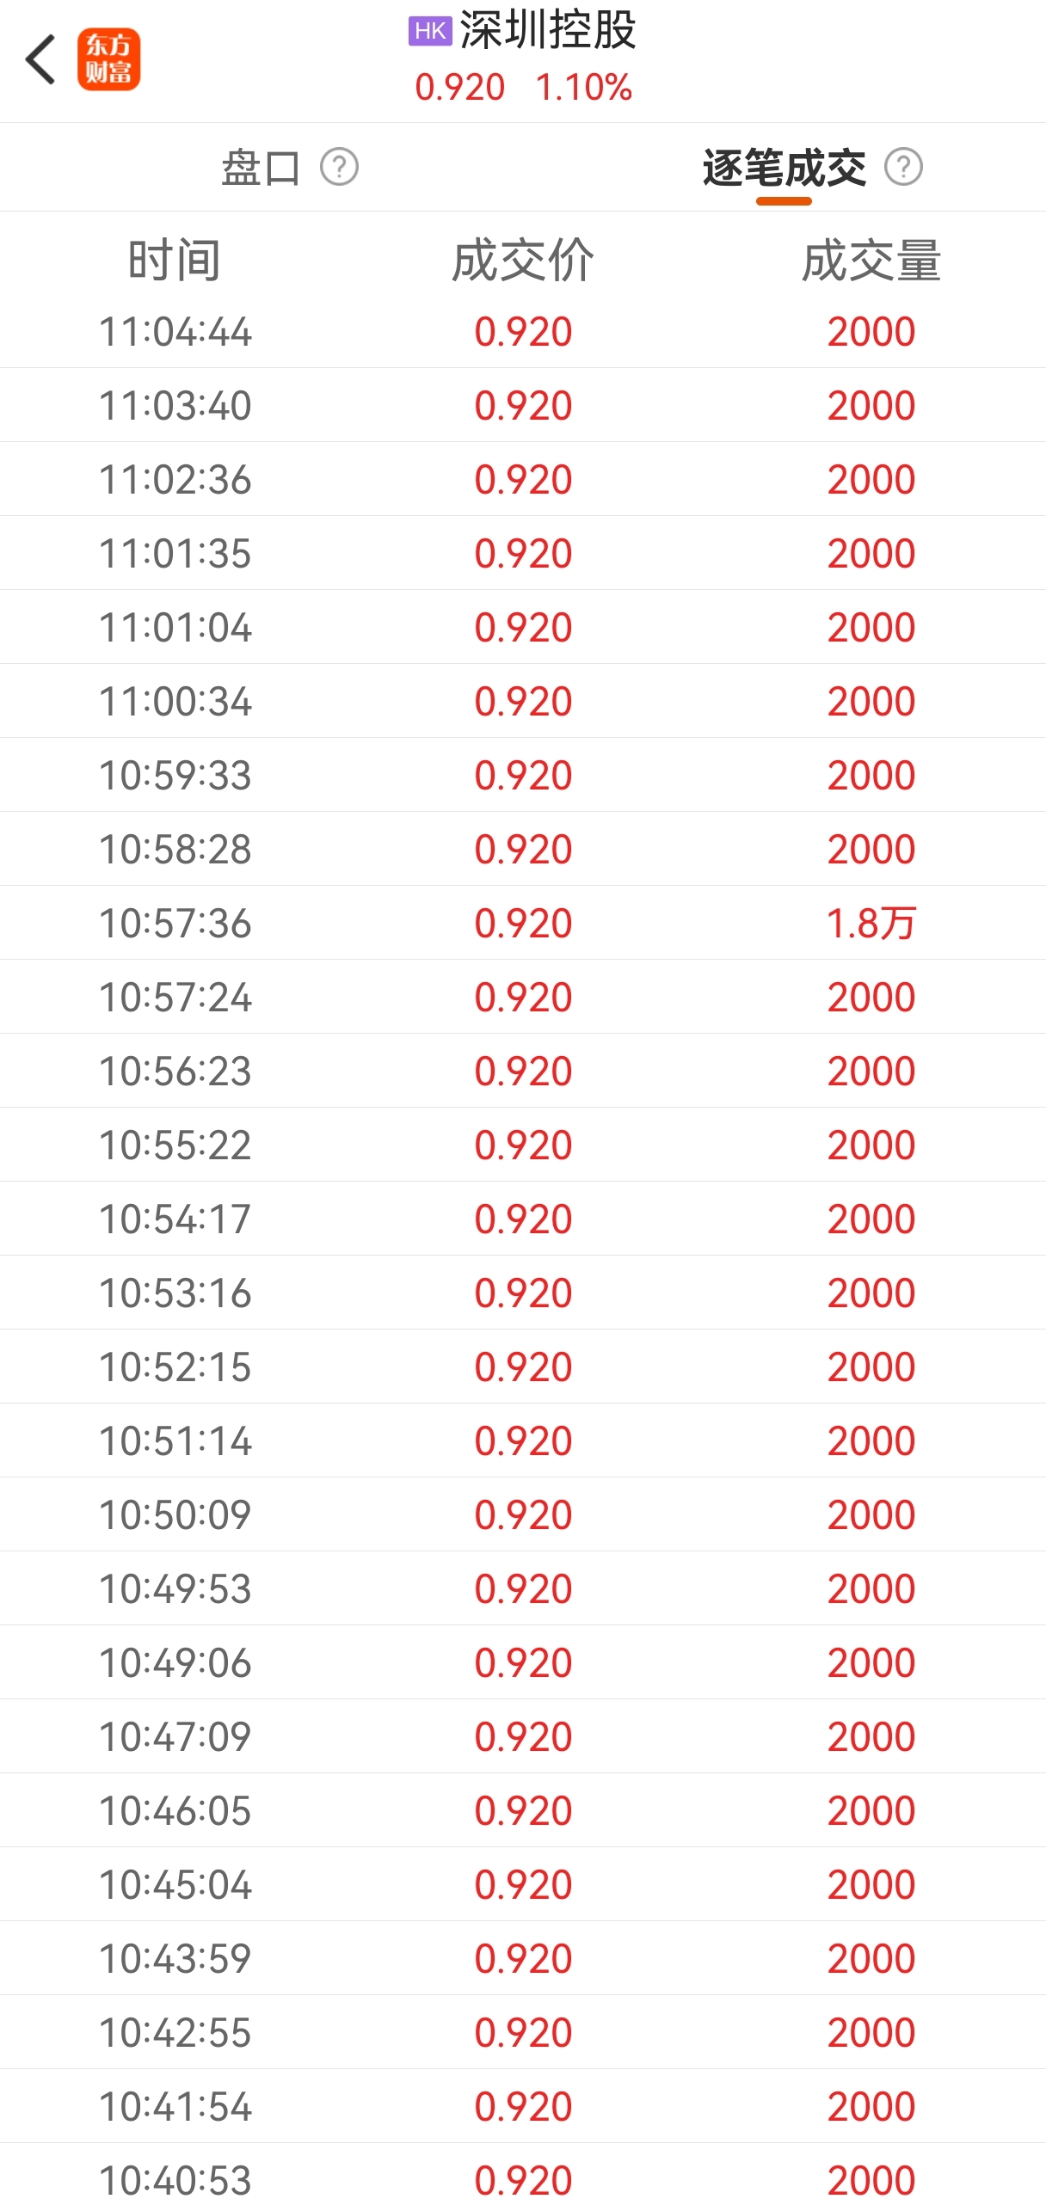Tap the help icon beside 逐笔成交
Viewport: 1046px width, 2205px height.
click(903, 167)
